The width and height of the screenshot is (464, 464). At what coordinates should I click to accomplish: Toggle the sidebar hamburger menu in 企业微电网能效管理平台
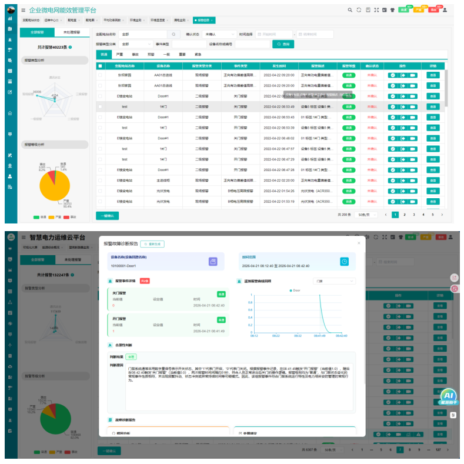[x=23, y=11]
